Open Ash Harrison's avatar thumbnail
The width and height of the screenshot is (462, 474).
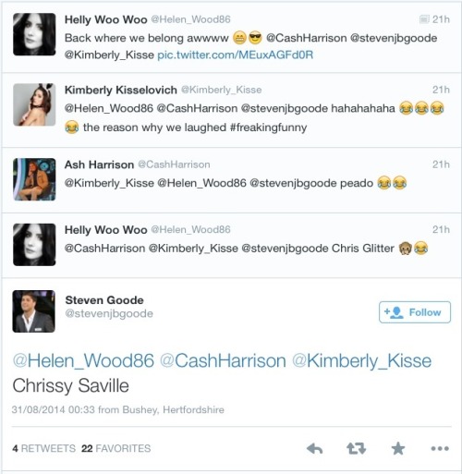point(34,179)
